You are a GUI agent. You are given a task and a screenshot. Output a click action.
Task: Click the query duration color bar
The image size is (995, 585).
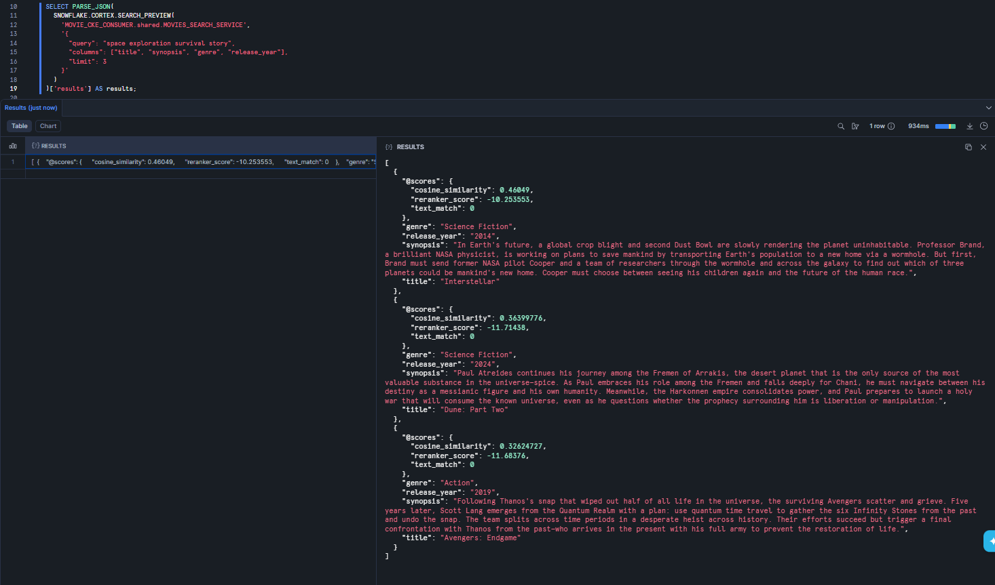tap(945, 126)
